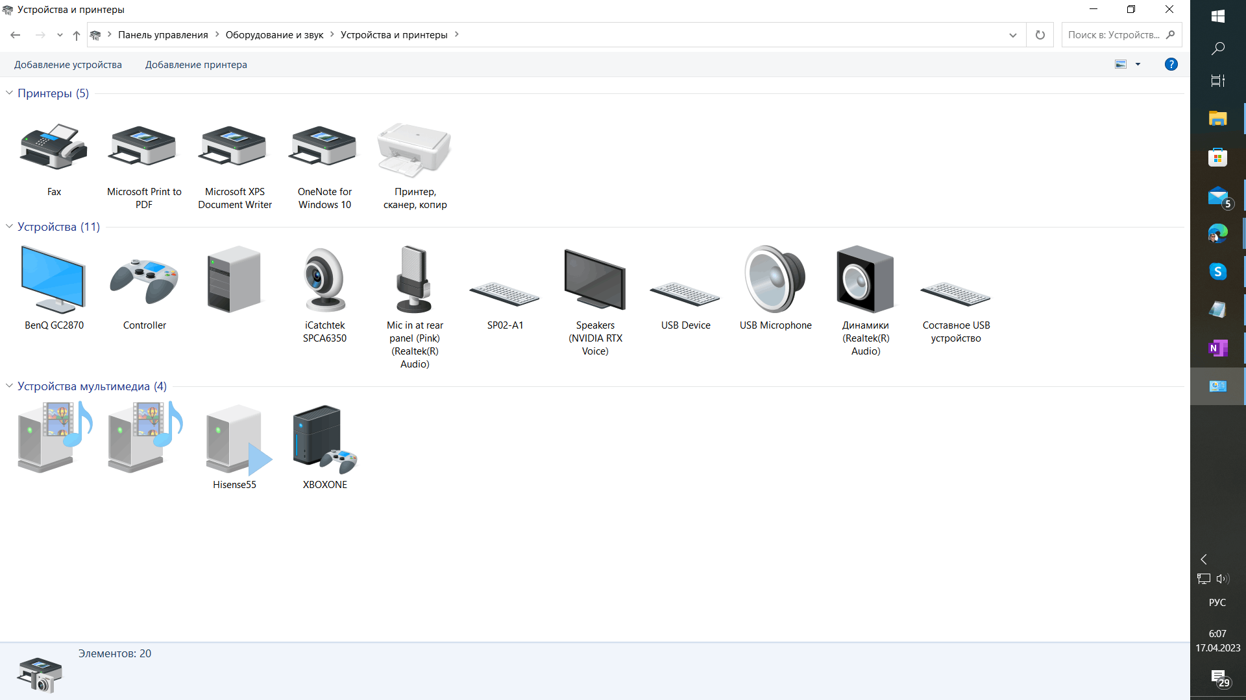The width and height of the screenshot is (1246, 700).
Task: Select Mic in at rear panel device
Action: click(415, 279)
